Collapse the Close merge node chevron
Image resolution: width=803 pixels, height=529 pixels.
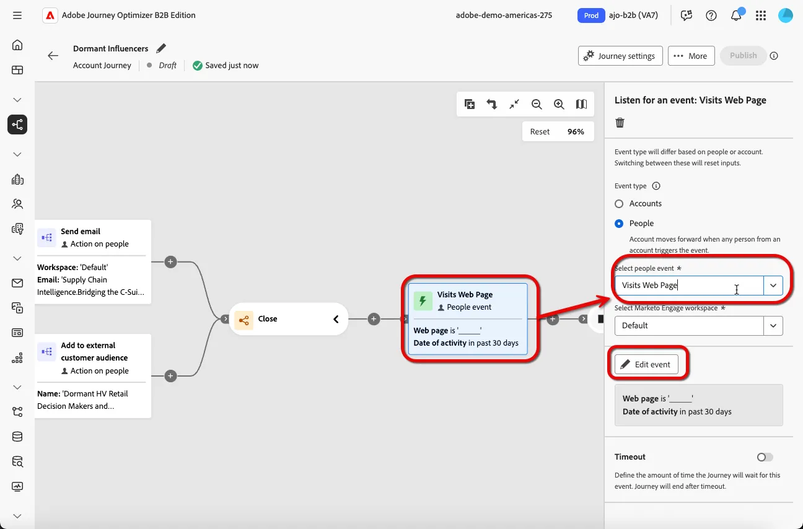(336, 319)
